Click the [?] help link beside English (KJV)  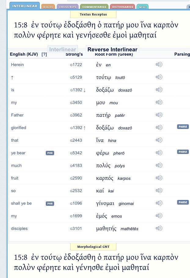[44, 54]
